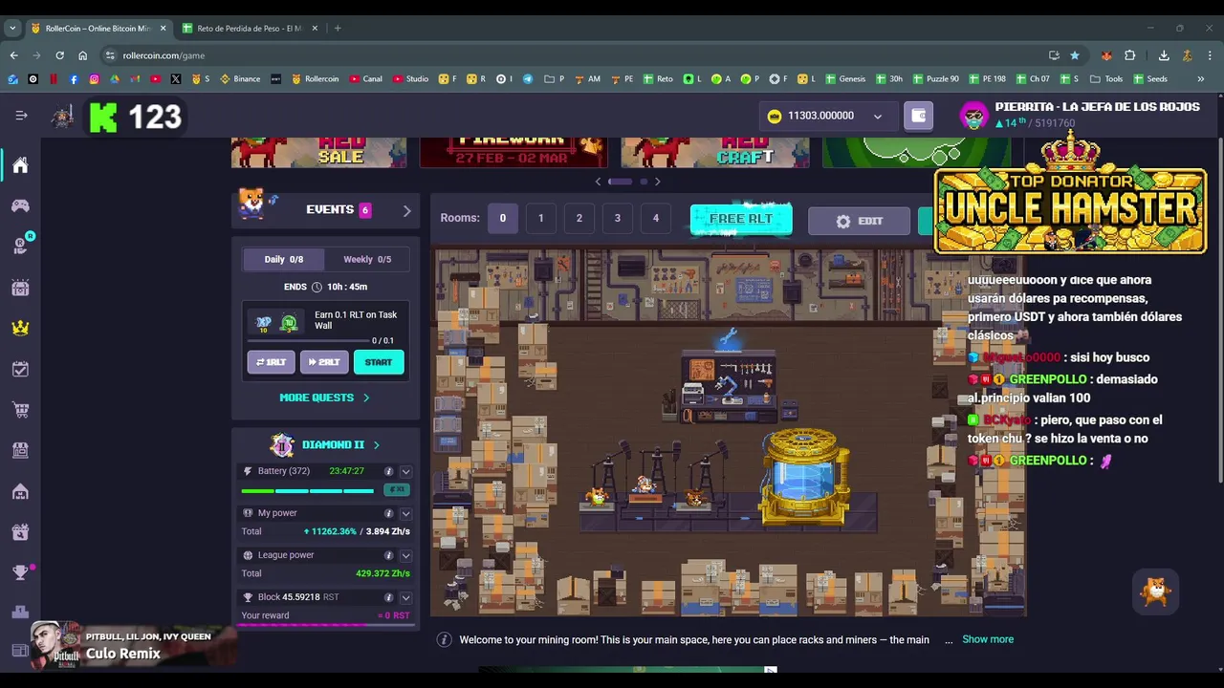Click the My power info icon
The width and height of the screenshot is (1224, 688).
click(388, 513)
